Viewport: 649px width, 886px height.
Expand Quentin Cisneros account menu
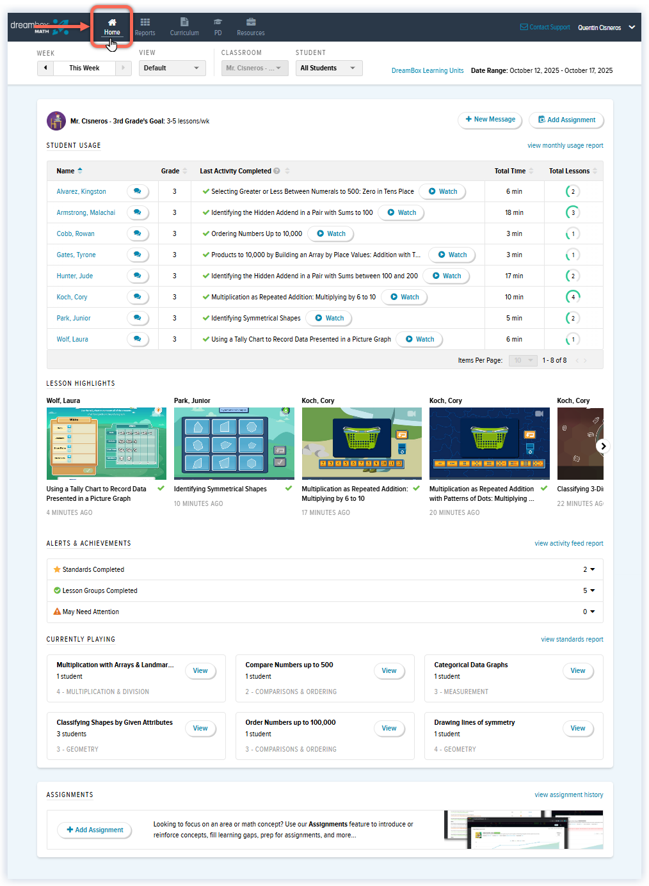pos(606,28)
